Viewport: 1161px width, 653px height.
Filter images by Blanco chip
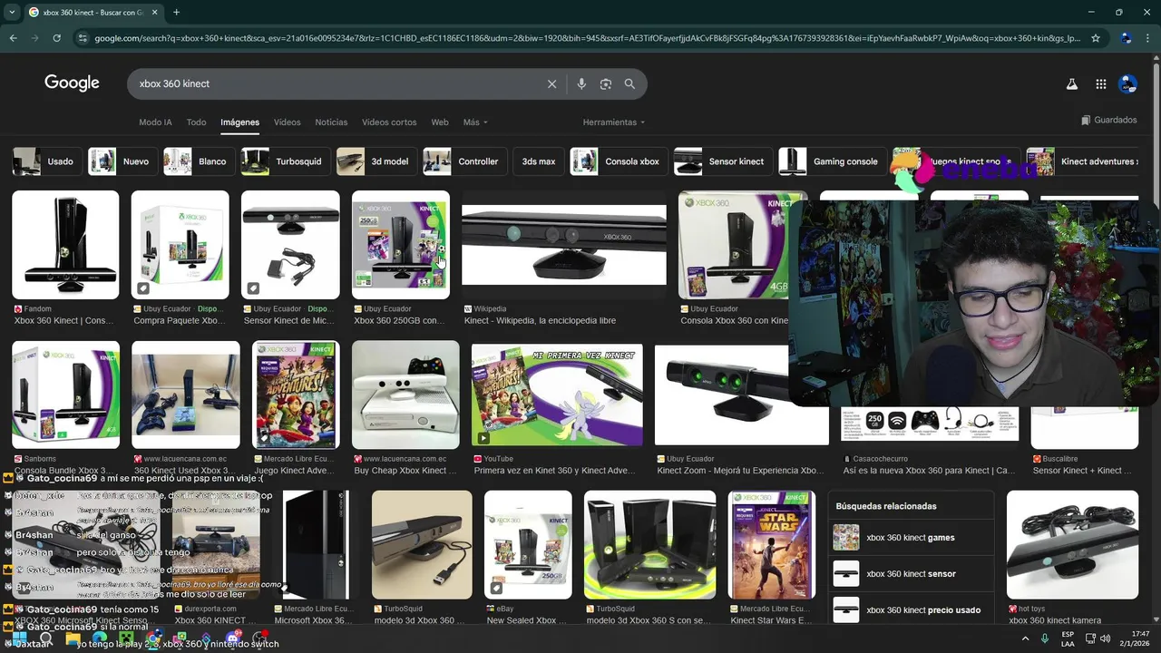tap(199, 161)
